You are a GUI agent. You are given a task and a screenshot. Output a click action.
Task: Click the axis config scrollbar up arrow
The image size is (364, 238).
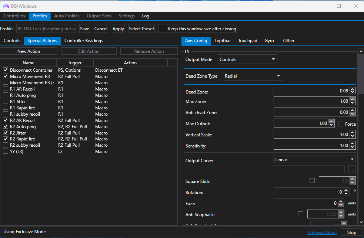[361, 51]
